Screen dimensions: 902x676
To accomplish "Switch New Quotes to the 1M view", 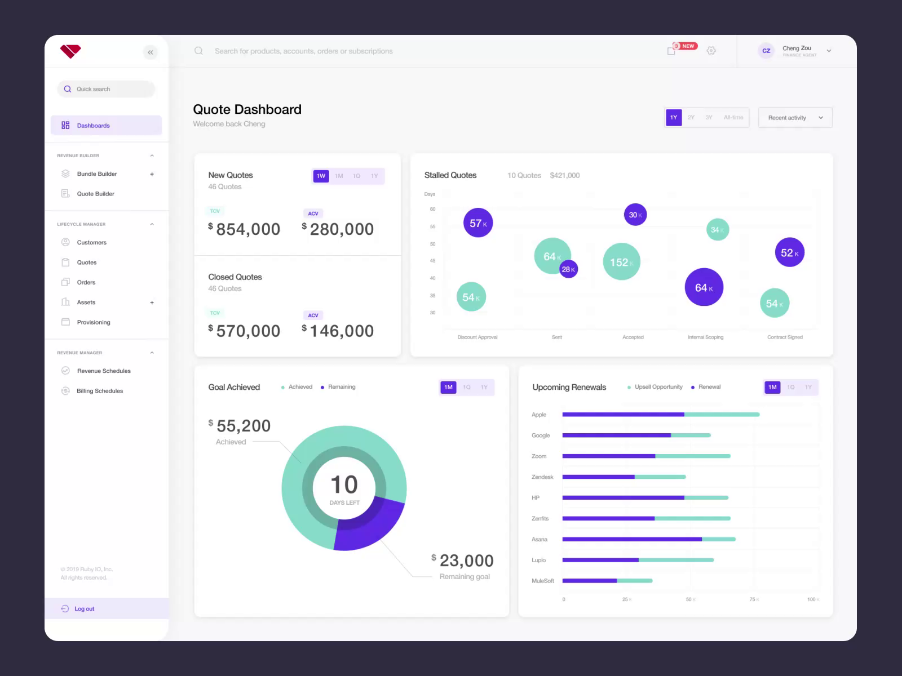I will coord(338,176).
